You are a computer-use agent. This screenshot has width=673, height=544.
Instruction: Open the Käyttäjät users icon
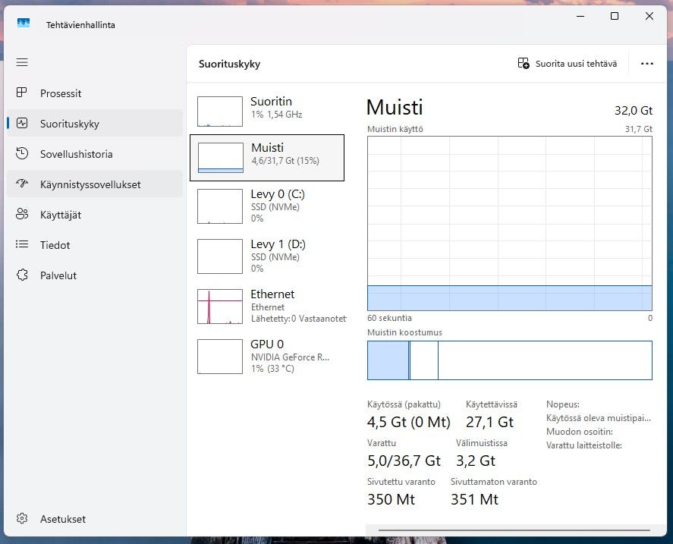point(22,215)
